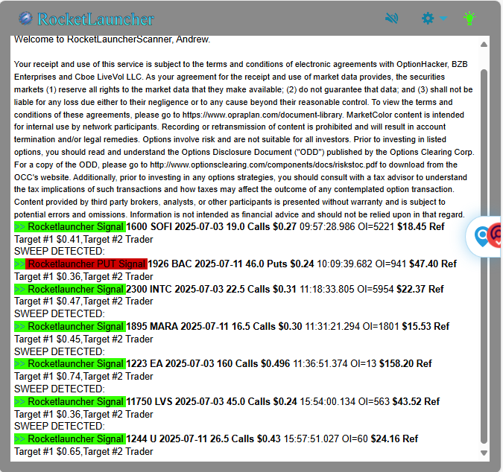Click the scrollbar down arrow
Image resolution: width=503 pixels, height=472 pixels.
click(x=484, y=453)
